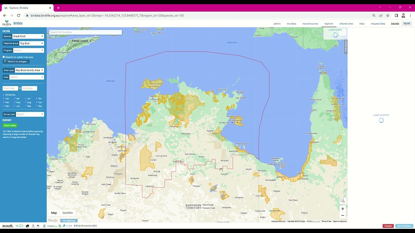The height and width of the screenshot is (233, 415).
Task: Toggle fullscreen map view
Action: click(x=343, y=32)
